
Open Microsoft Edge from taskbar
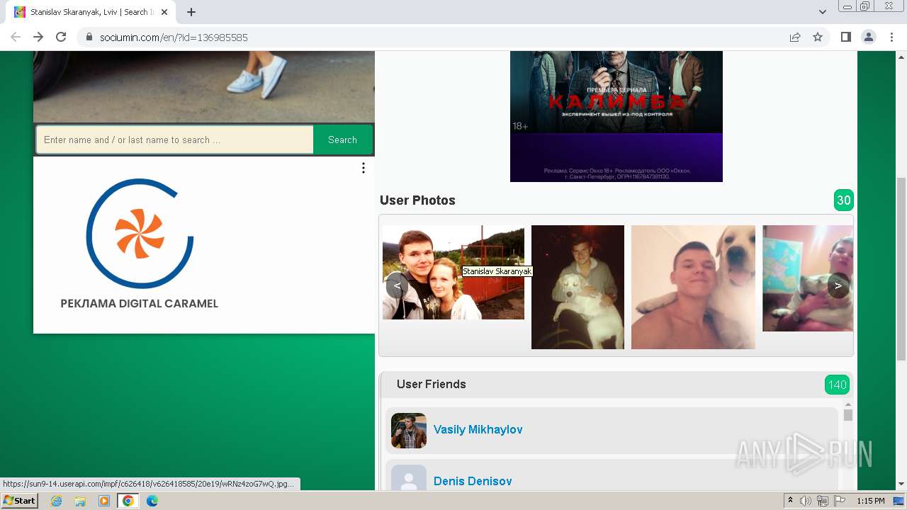pos(152,501)
